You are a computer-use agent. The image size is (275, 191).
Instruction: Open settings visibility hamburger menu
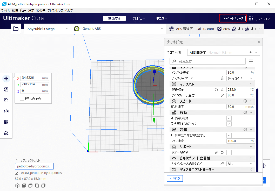pyautogui.click(x=251, y=61)
